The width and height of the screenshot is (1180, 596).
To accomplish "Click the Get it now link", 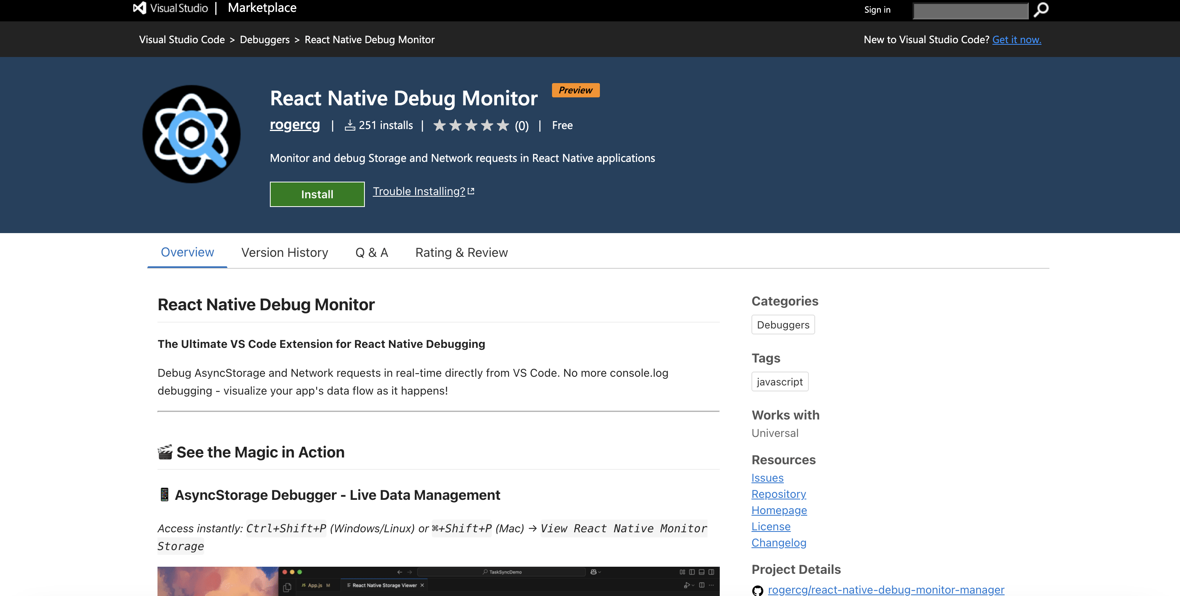I will (x=1017, y=40).
